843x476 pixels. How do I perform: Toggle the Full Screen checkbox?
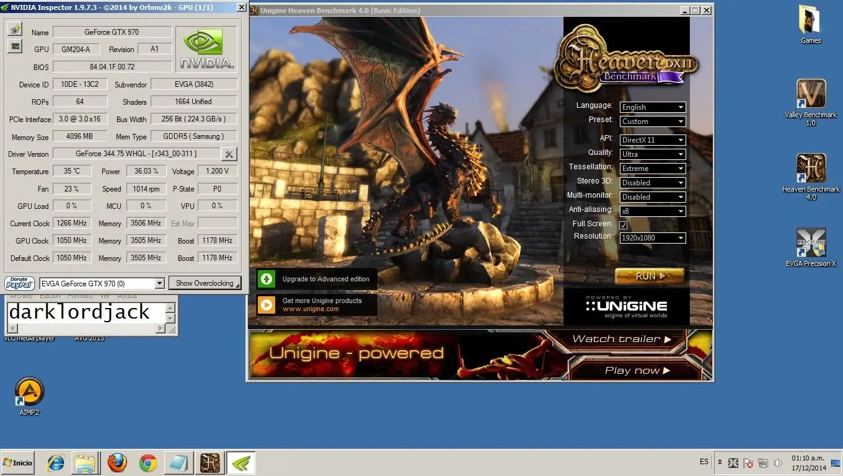(x=624, y=224)
